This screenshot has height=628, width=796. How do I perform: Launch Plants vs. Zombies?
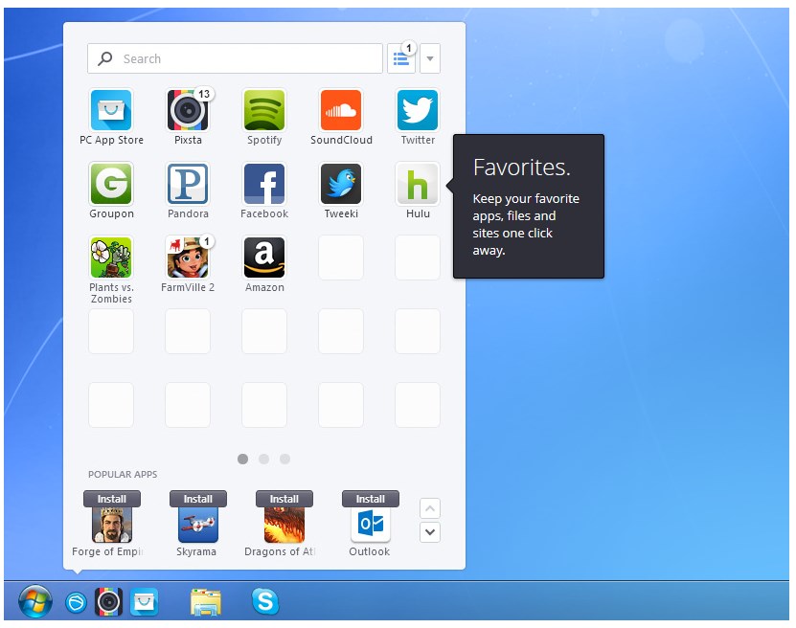[111, 258]
